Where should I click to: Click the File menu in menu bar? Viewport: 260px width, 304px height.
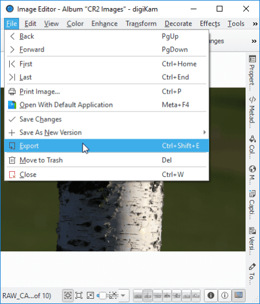[12, 24]
